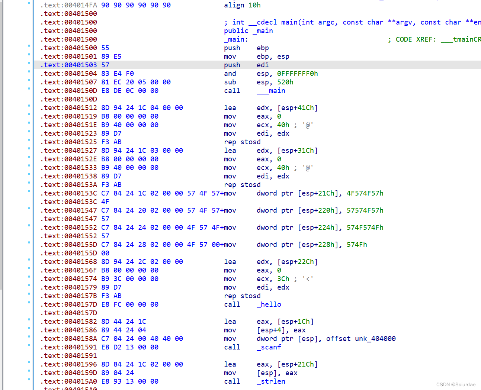This screenshot has width=481, height=390.
Task: Click the address .text:00401568
Action: pos(69,262)
